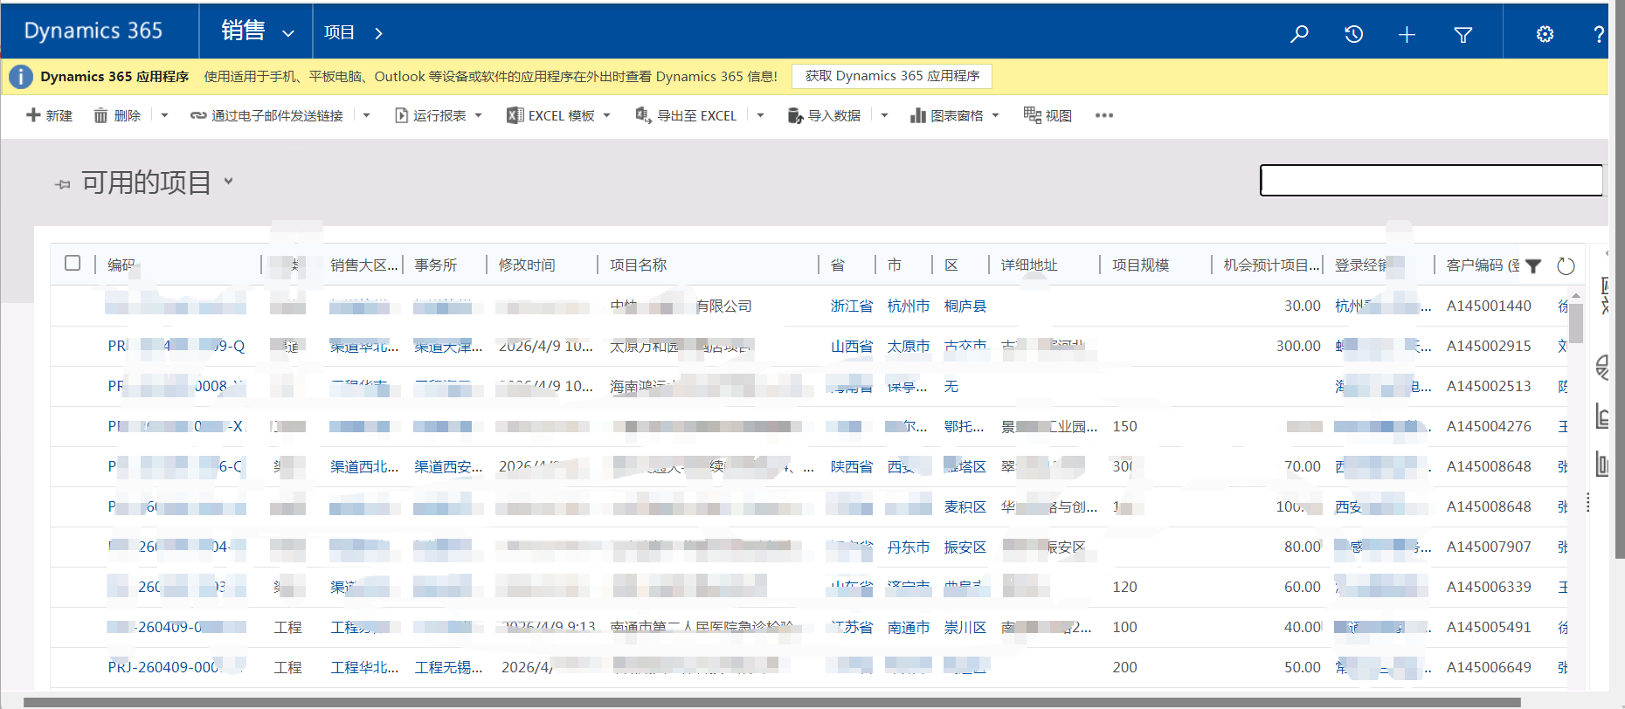Click the horizontal scrollbar at bottom
The width and height of the screenshot is (1625, 709).
point(769,702)
